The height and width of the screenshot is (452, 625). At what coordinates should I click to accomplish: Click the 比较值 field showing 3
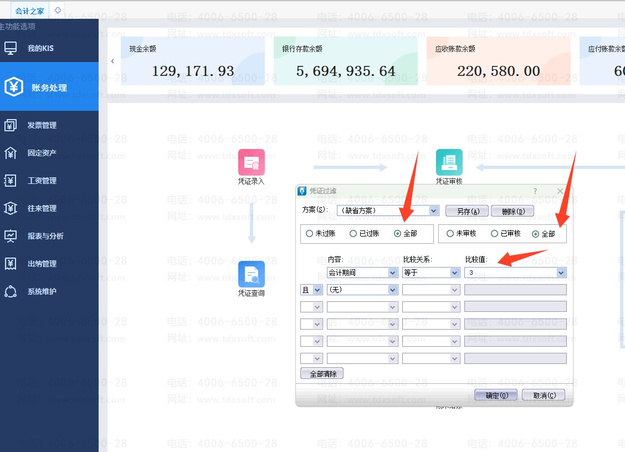510,273
